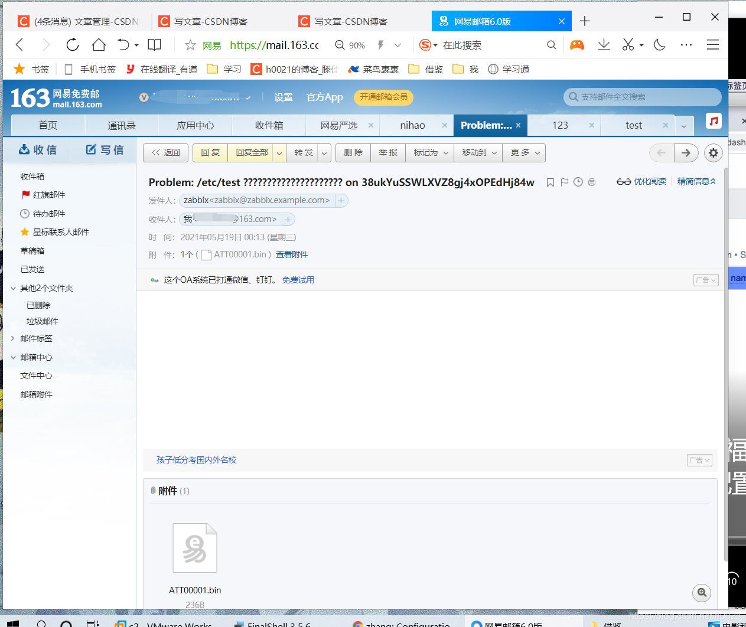Click the lightning speed mode icon
Image resolution: width=746 pixels, height=627 pixels.
tap(380, 45)
